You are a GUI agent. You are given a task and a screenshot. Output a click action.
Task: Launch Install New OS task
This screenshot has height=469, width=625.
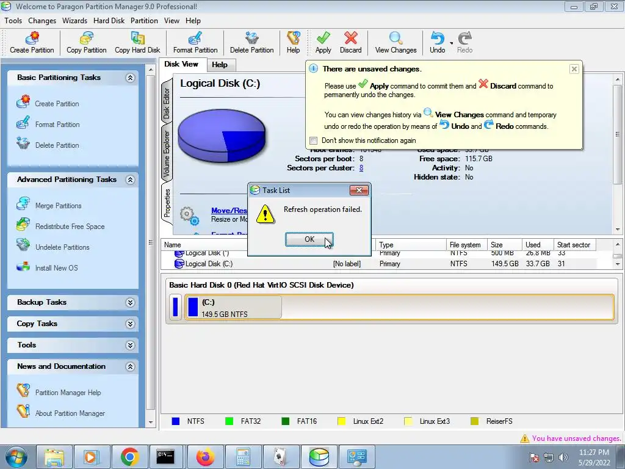[x=56, y=268]
